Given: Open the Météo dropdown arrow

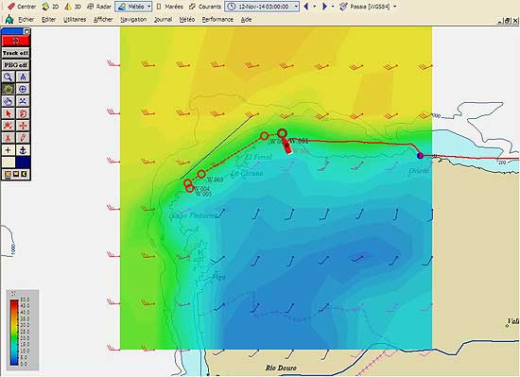Looking at the screenshot, I should click(x=148, y=7).
